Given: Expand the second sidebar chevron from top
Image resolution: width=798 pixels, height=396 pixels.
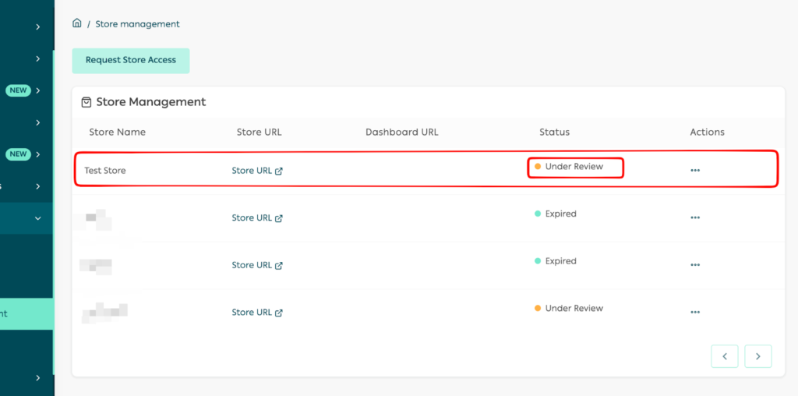Looking at the screenshot, I should (38, 59).
